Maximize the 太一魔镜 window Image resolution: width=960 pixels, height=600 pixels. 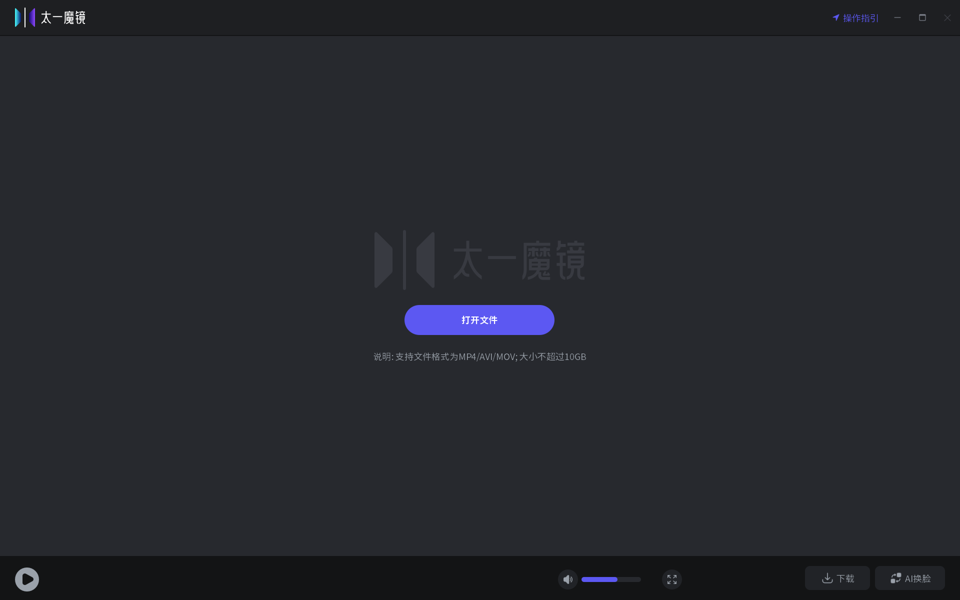click(922, 17)
